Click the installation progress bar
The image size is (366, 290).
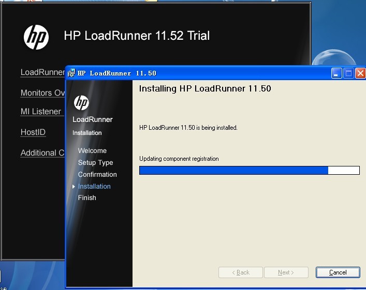pyautogui.click(x=250, y=170)
